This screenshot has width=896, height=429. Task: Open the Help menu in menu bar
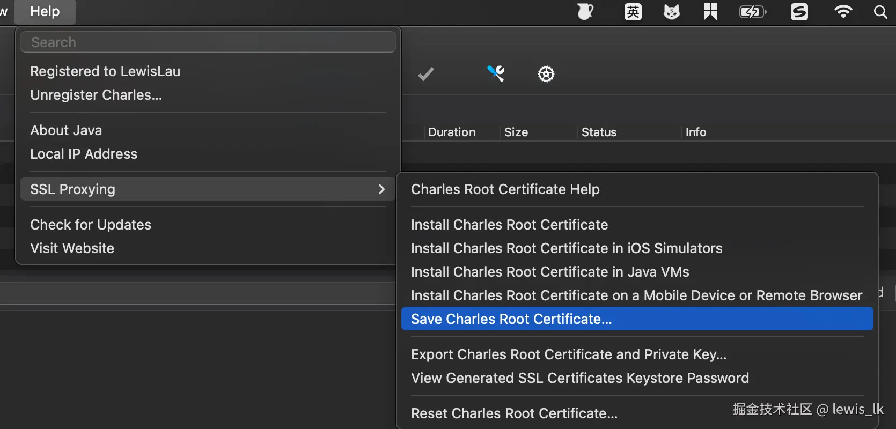pyautogui.click(x=45, y=12)
